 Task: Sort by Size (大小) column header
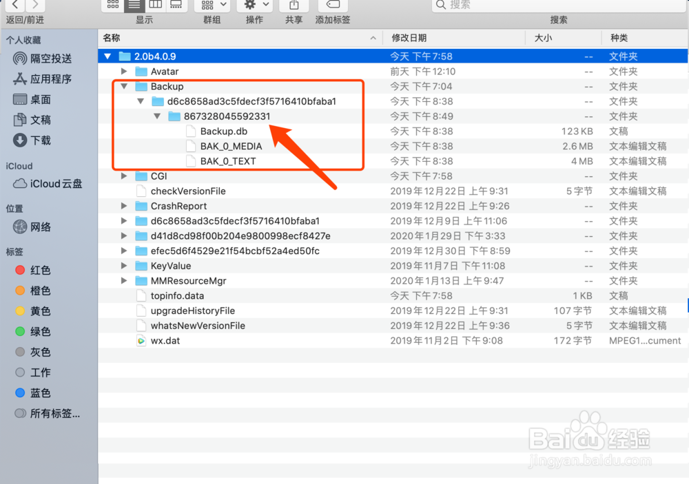coord(564,38)
